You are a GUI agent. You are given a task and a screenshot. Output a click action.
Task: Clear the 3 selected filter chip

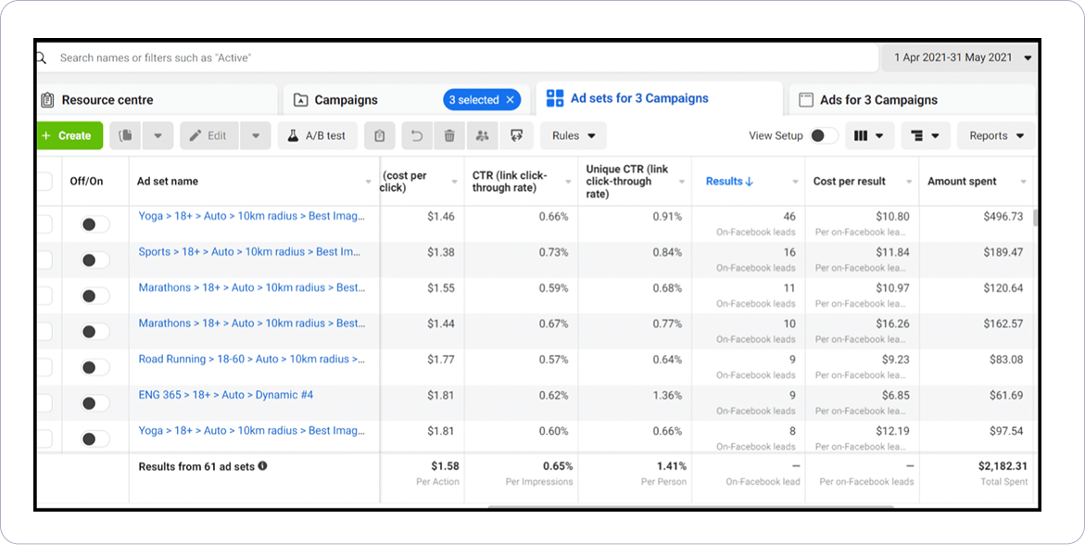(x=510, y=100)
